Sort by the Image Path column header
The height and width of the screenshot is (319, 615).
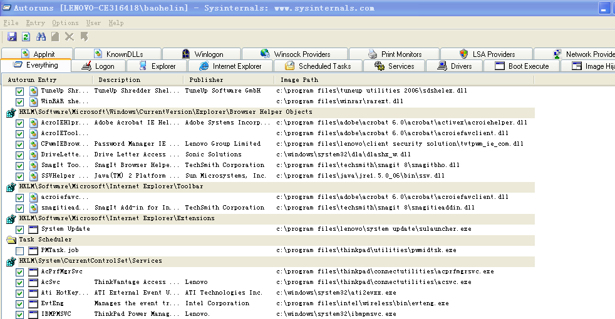click(299, 80)
